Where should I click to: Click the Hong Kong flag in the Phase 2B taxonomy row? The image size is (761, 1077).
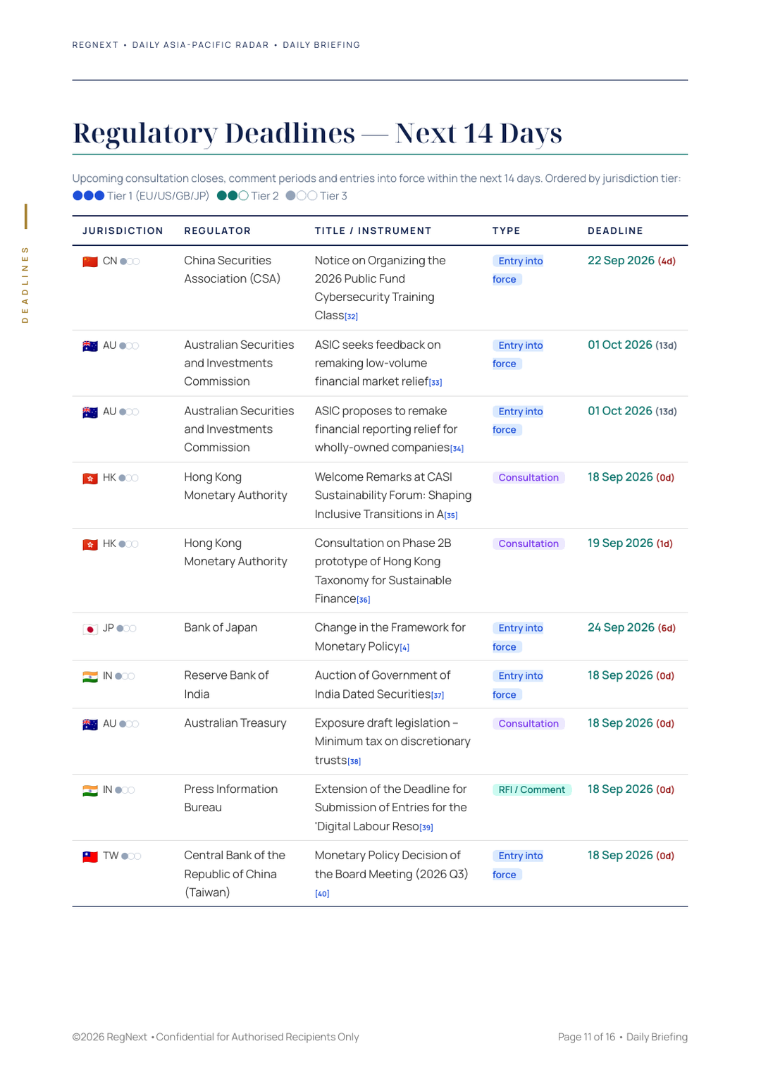(x=90, y=545)
